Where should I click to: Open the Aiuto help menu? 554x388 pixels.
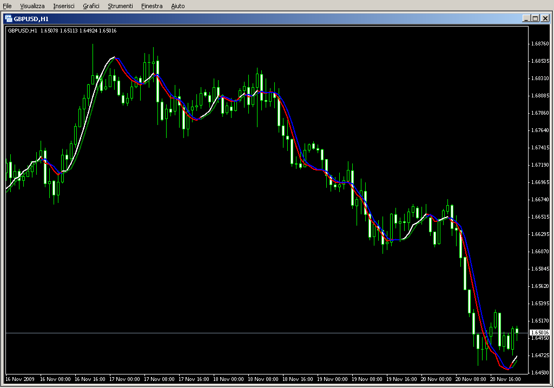pos(177,6)
